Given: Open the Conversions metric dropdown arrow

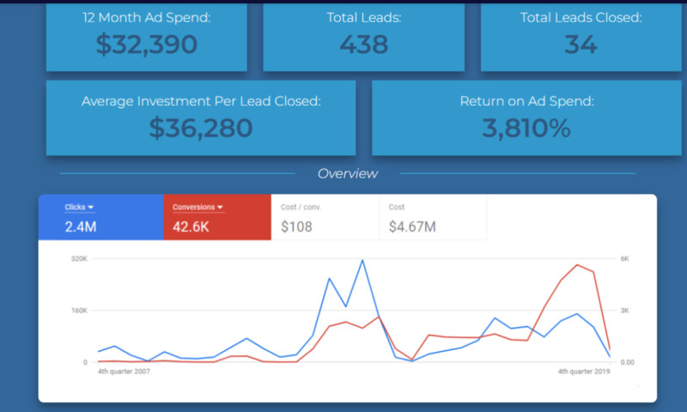Looking at the screenshot, I should 220,208.
